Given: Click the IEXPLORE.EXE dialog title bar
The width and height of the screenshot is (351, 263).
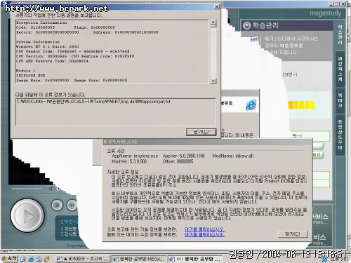Looking at the screenshot, I should [207, 142].
